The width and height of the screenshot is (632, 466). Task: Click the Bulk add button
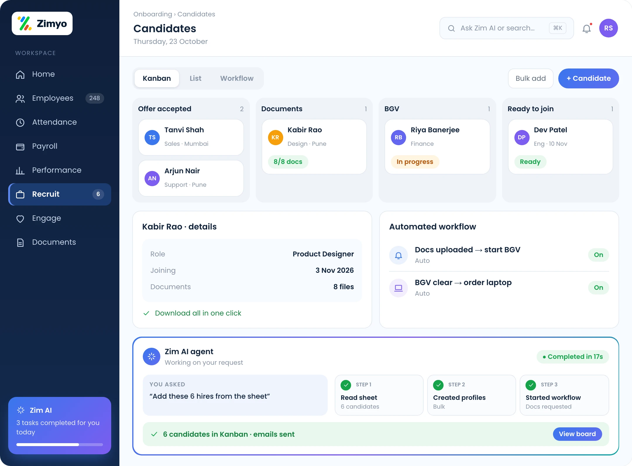530,78
